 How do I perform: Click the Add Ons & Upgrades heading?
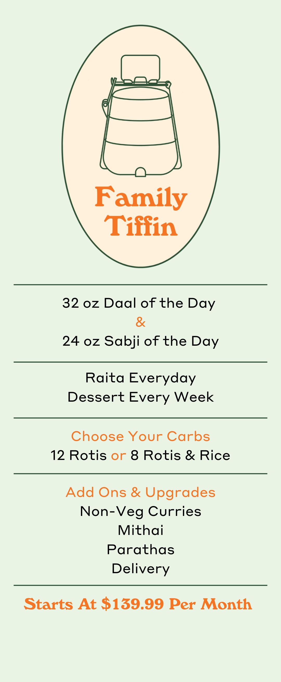(x=140, y=493)
